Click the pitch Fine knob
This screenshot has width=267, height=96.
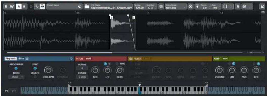[x=95, y=70]
